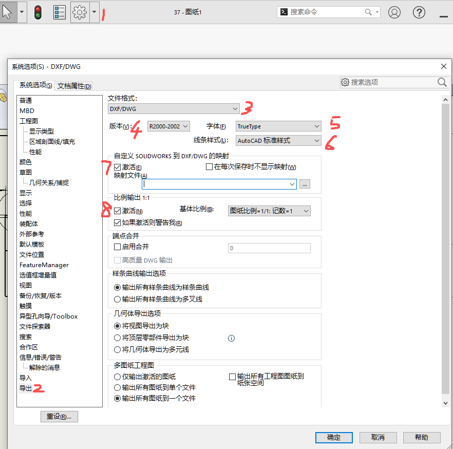Open the 版本 R2000-2002 dropdown
The width and height of the screenshot is (453, 449).
(x=168, y=126)
